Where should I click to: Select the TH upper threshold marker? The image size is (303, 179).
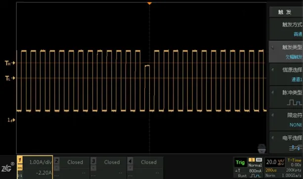[x=10, y=63]
